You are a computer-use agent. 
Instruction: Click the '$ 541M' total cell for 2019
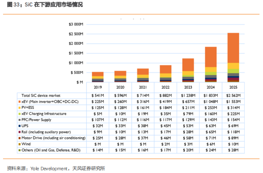click(98, 96)
